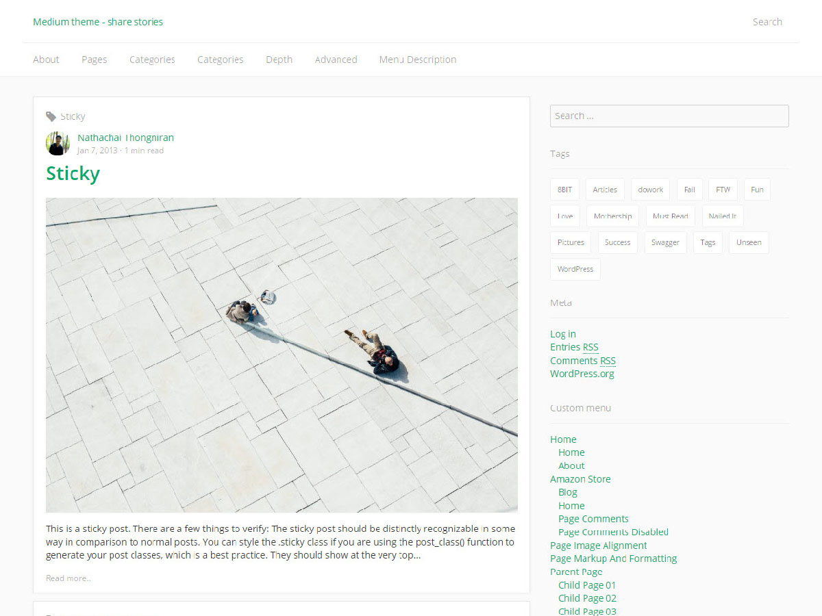Open author Nathachai Thongniran's page

(125, 138)
